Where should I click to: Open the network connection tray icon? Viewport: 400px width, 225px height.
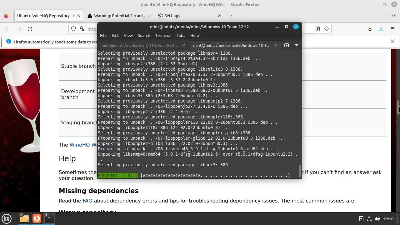click(x=369, y=219)
